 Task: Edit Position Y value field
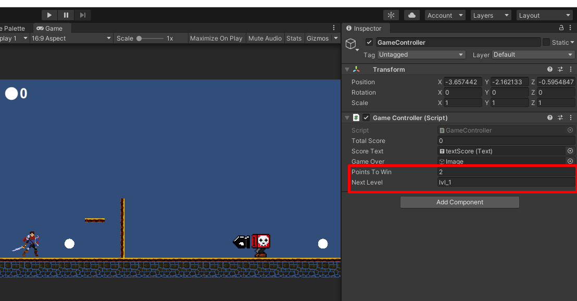click(510, 82)
